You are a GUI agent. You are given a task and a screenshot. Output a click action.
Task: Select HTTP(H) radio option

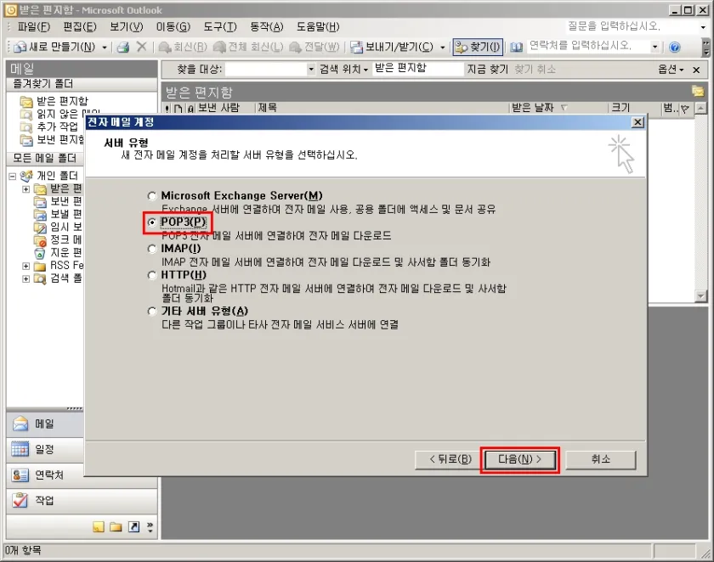click(151, 275)
